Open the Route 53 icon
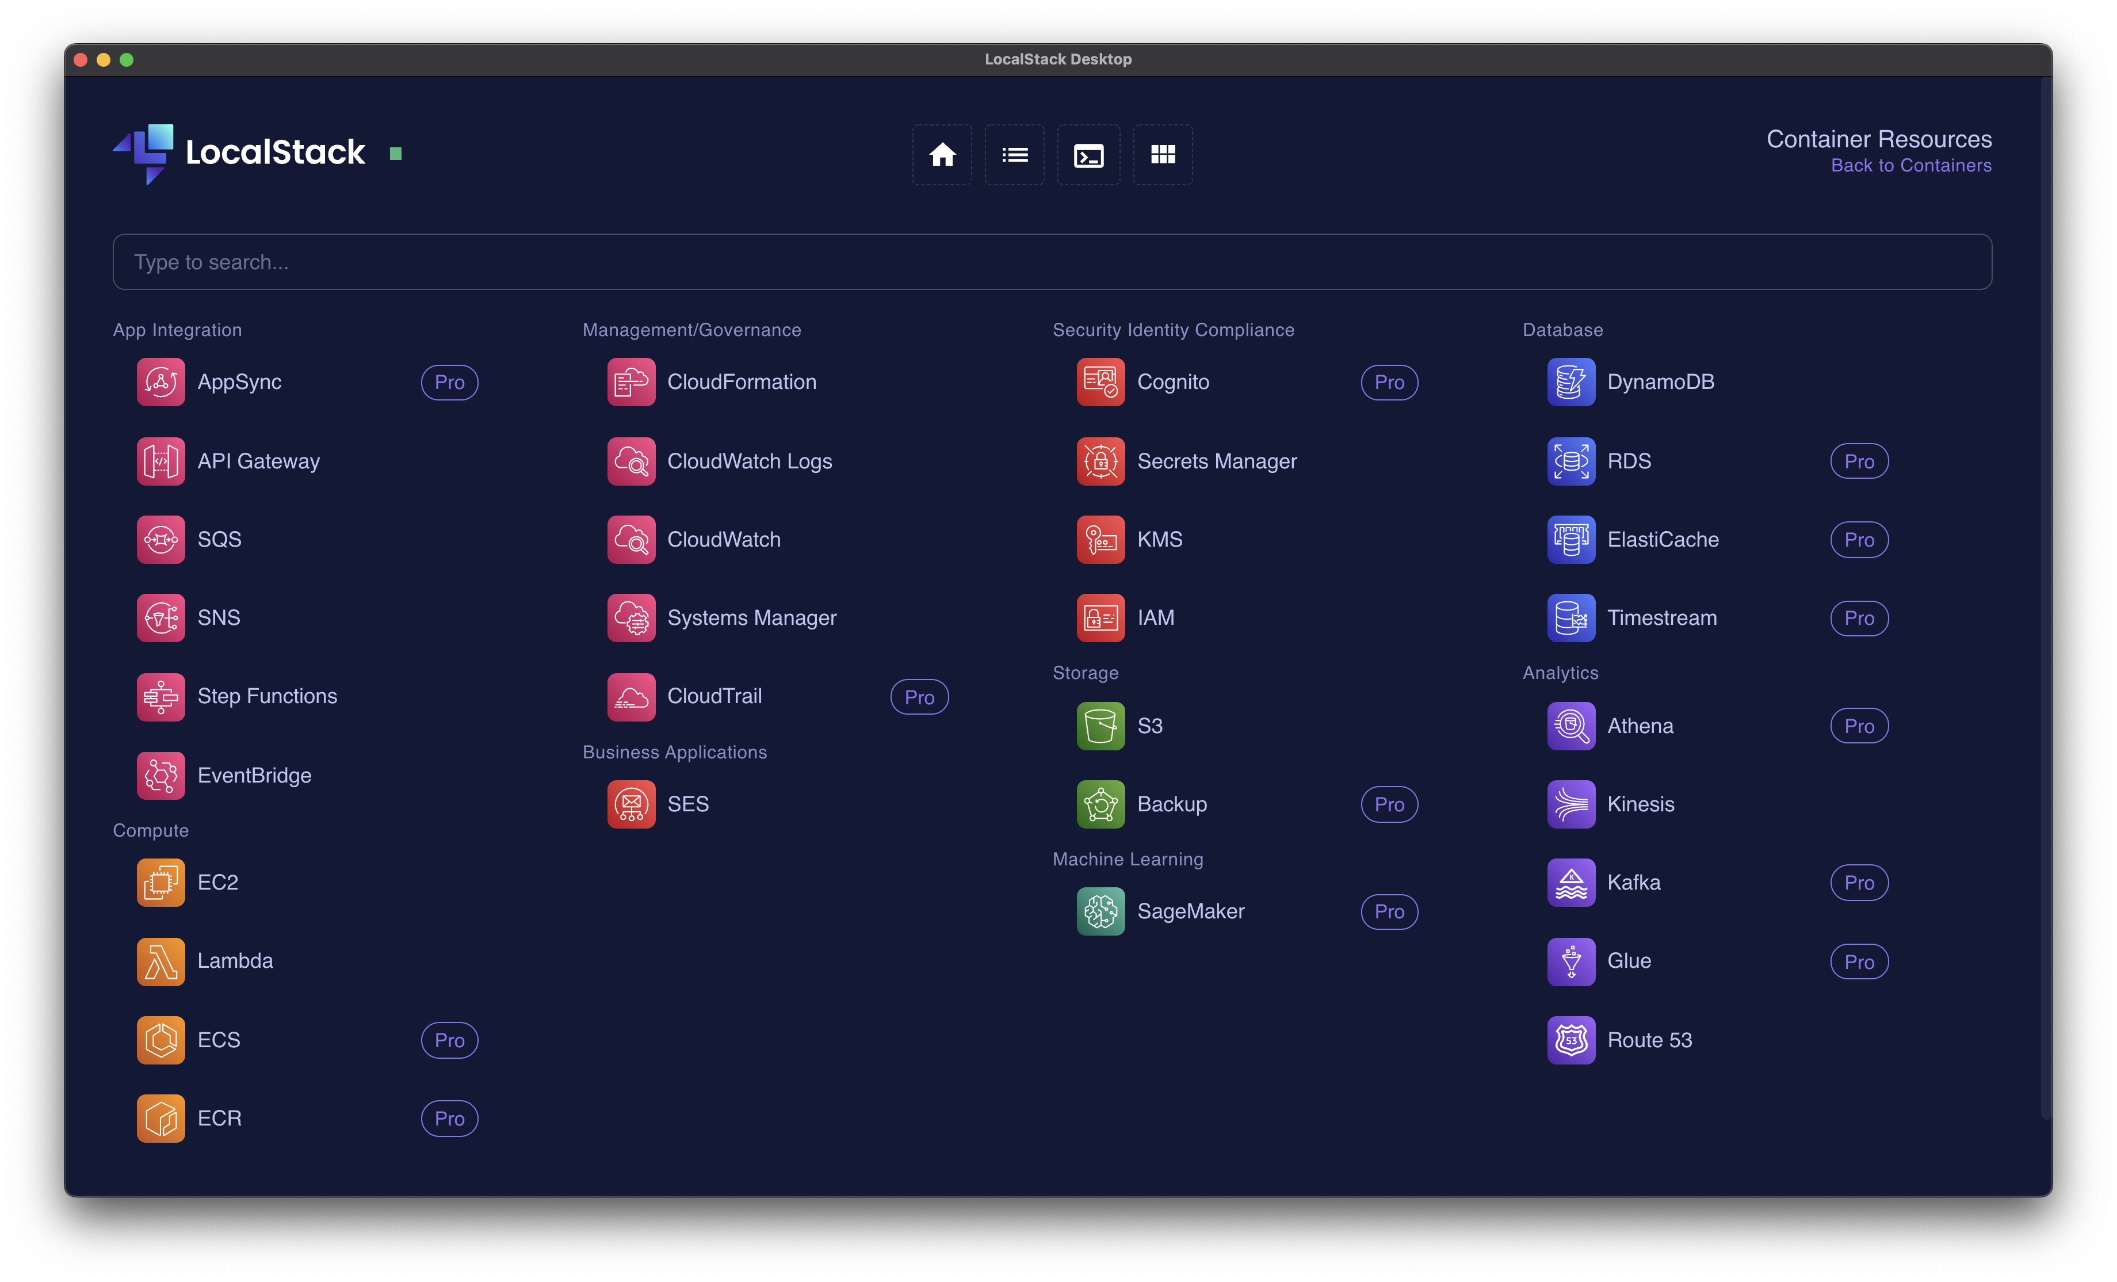Screen dimensions: 2117x1282 tap(1570, 1040)
